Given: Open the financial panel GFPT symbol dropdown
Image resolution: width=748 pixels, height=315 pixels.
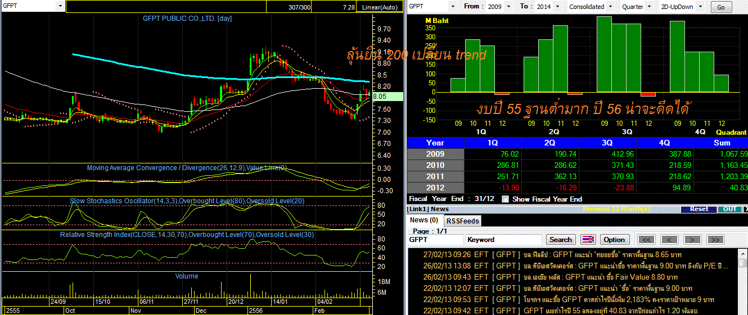Looking at the screenshot, I should (453, 6).
